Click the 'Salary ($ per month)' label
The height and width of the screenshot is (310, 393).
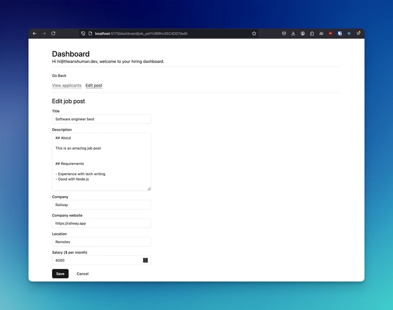[70, 252]
